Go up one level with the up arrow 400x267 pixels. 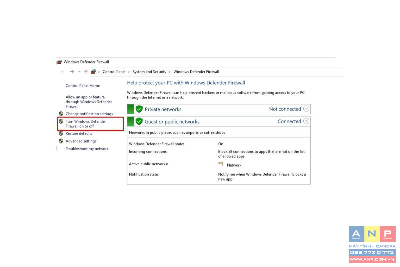[x=86, y=72]
